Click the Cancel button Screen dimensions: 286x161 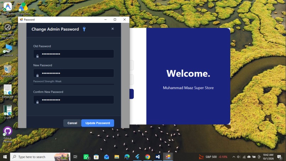tap(72, 123)
